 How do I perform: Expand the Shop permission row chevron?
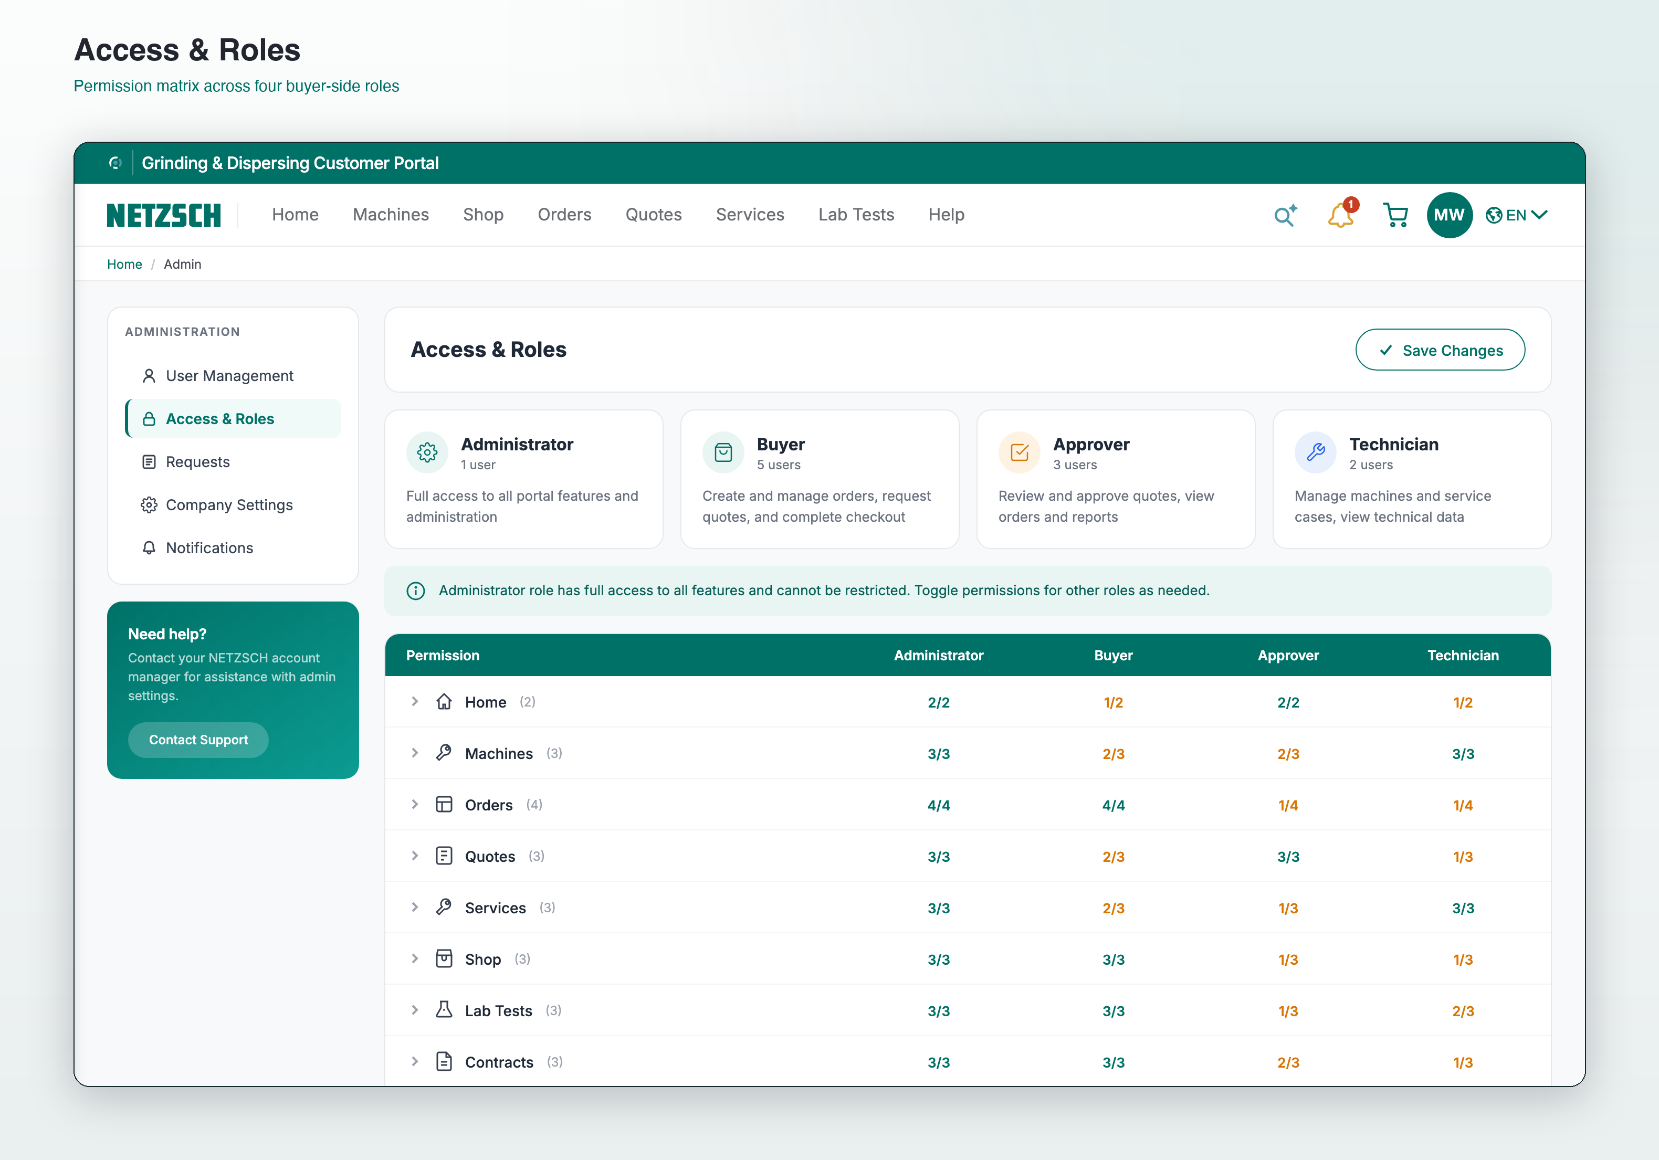coord(415,958)
